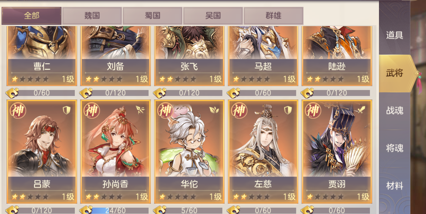426x214 pixels.
Task: Click sword class icon on 贾诩 card
Action: [x=361, y=110]
